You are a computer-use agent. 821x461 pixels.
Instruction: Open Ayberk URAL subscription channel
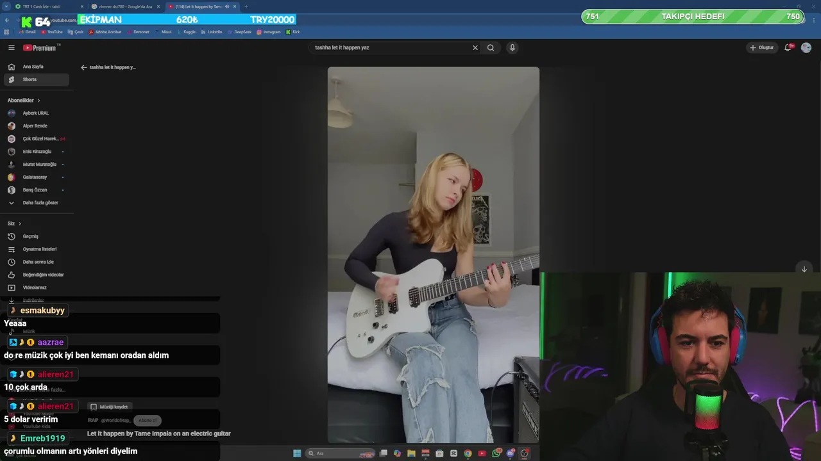click(x=37, y=113)
